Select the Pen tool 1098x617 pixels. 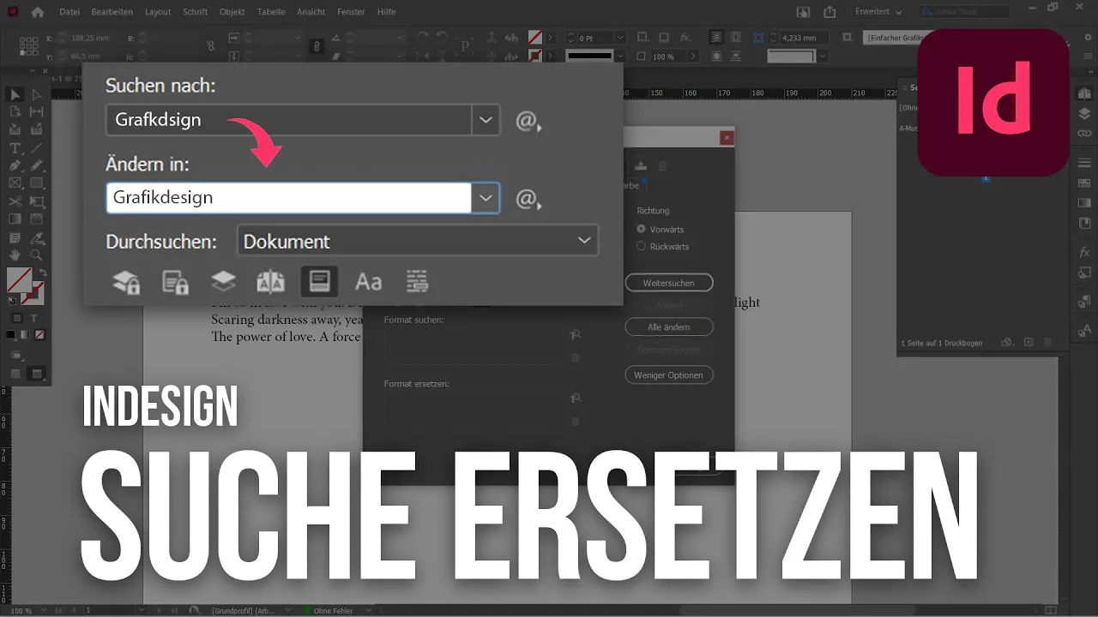[15, 165]
